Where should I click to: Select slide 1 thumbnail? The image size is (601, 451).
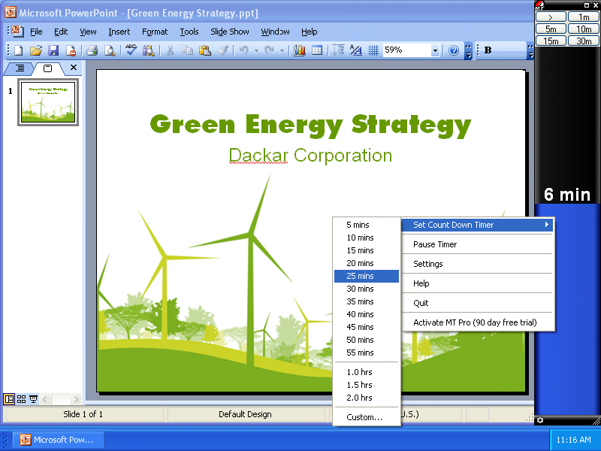click(x=48, y=102)
